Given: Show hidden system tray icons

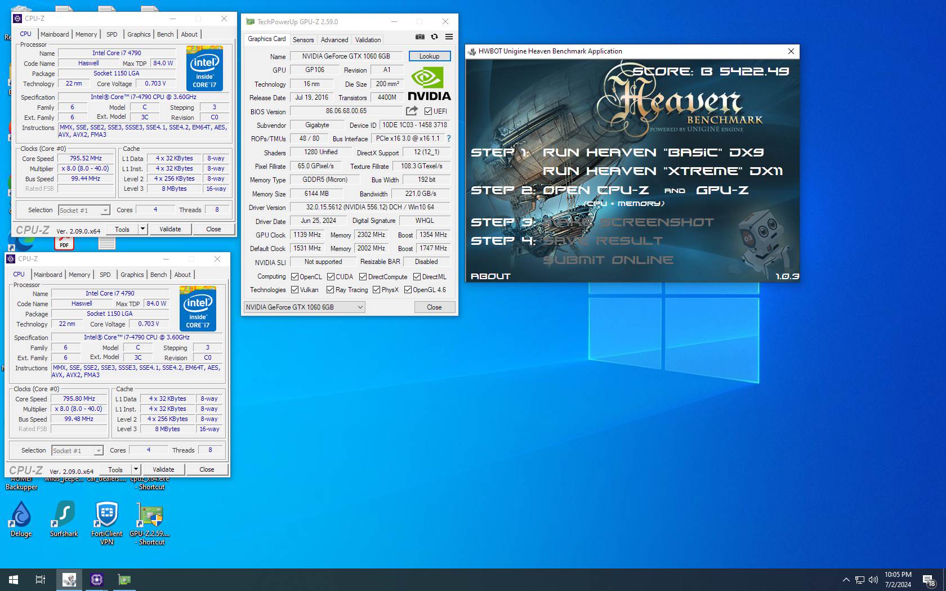Looking at the screenshot, I should point(846,580).
